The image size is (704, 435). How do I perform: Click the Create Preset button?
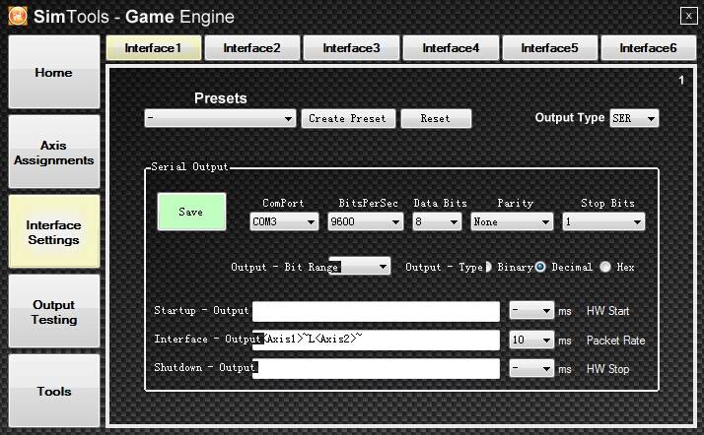(348, 118)
